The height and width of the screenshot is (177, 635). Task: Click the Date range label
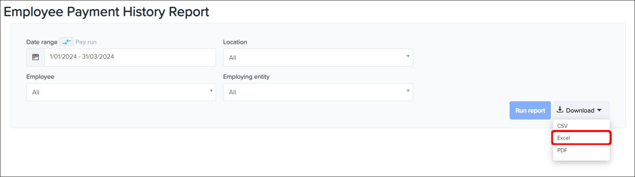(42, 42)
